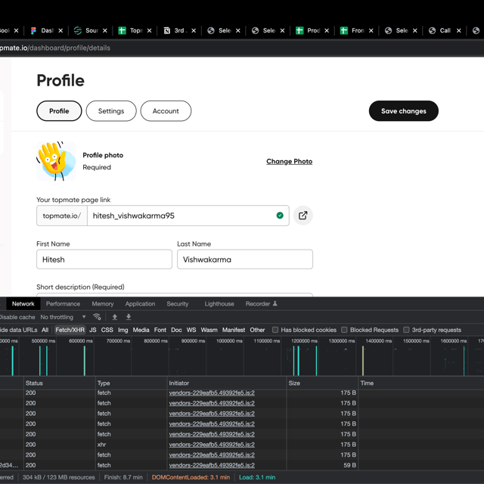Click the topmate page link input field
The height and width of the screenshot is (484, 484).
tap(188, 216)
